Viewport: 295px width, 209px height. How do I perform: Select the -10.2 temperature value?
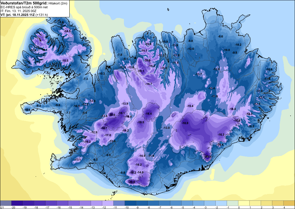(238, 45)
